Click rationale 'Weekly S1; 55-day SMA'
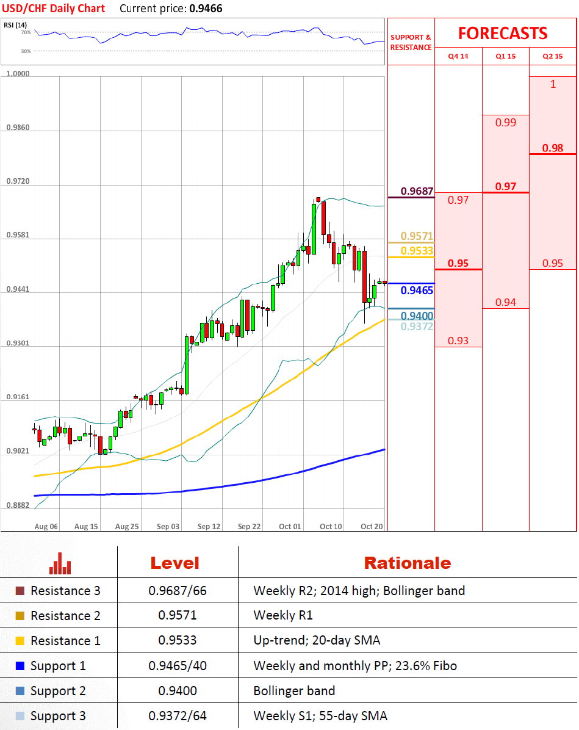The width and height of the screenshot is (579, 730). pyautogui.click(x=320, y=716)
